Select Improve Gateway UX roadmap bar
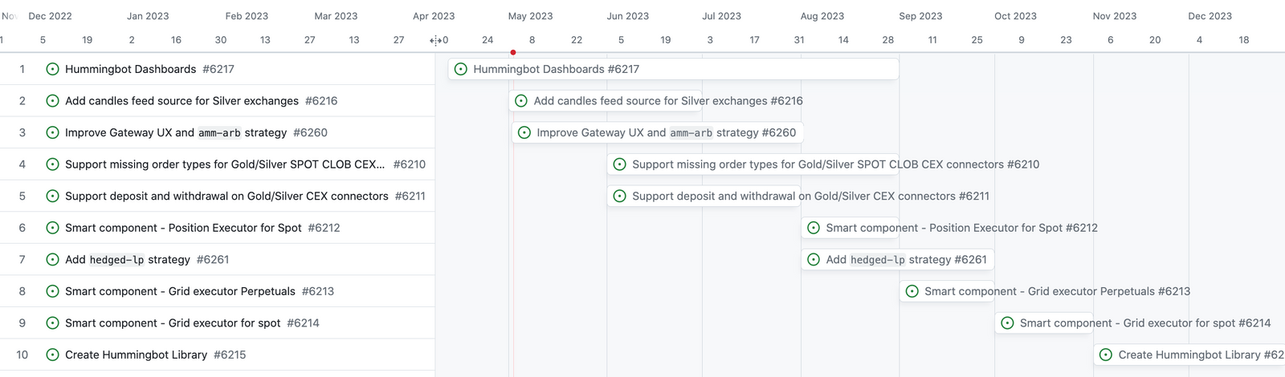The height and width of the screenshot is (377, 1285). tap(657, 132)
